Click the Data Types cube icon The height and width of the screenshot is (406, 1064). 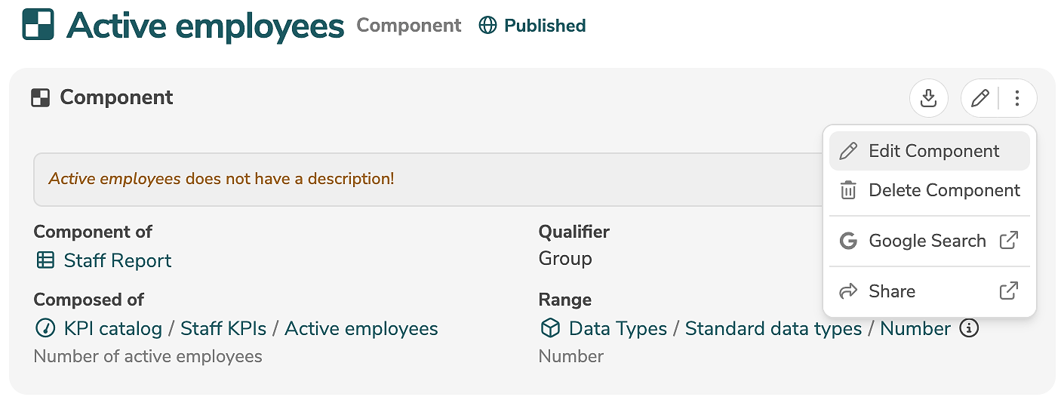[550, 329]
